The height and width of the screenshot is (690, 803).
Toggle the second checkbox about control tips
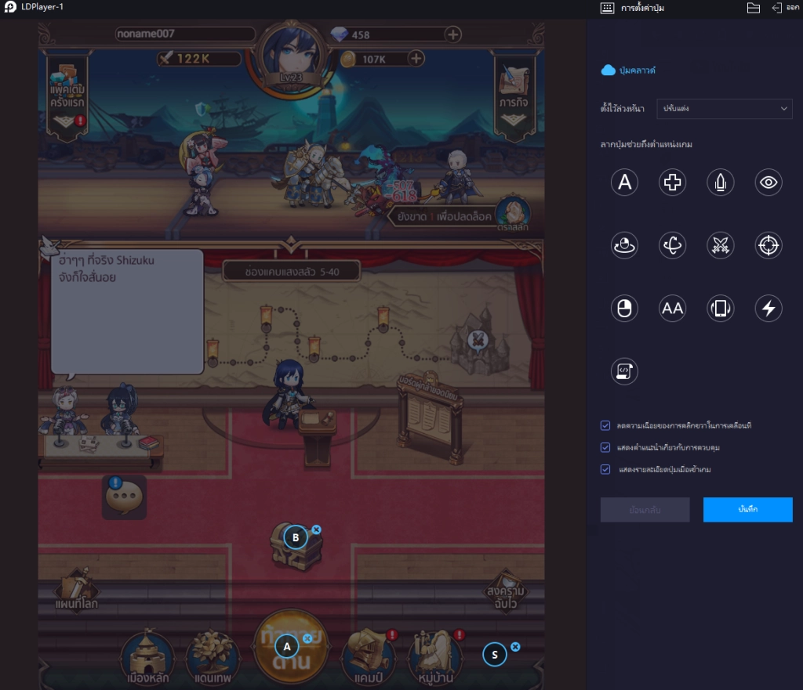click(605, 447)
